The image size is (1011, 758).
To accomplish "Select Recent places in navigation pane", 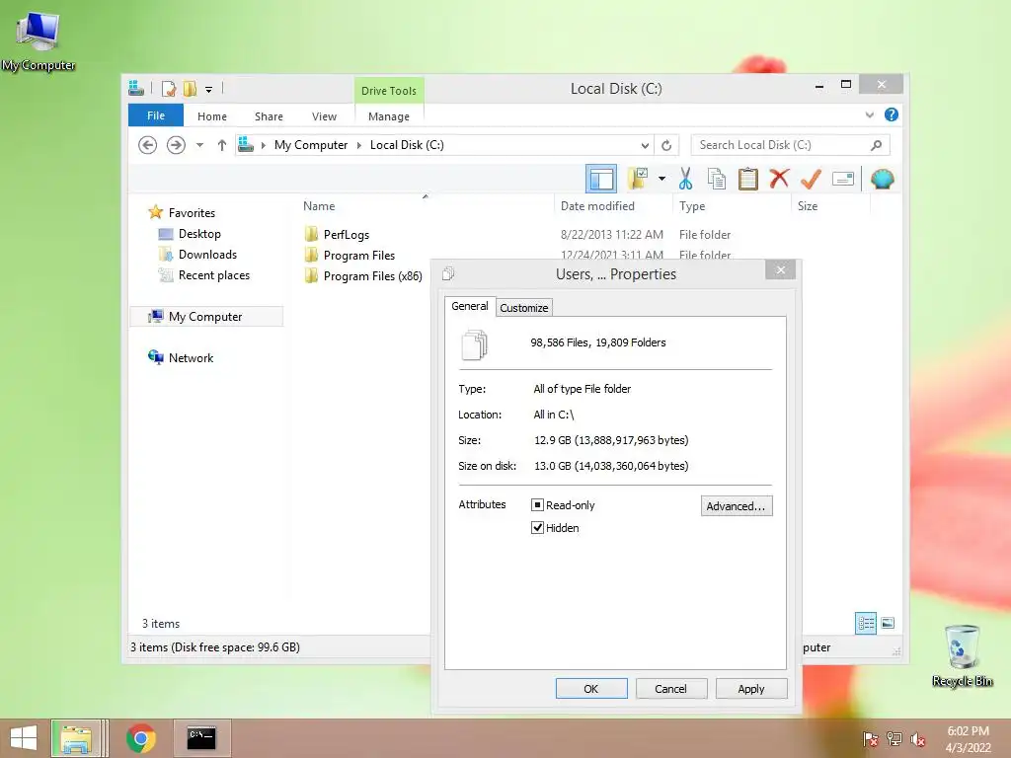I will tap(214, 275).
